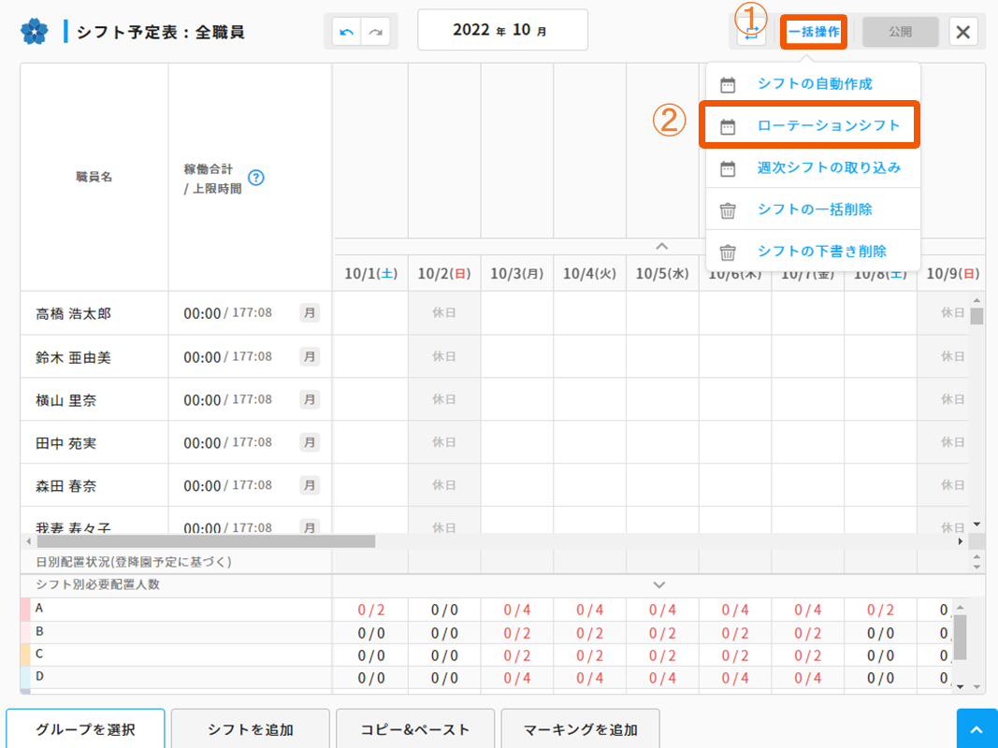Click the help question mark icon

(255, 178)
